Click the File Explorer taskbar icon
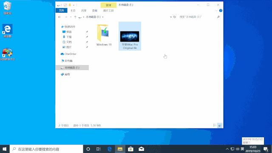The image size is (272, 153). pos(120,149)
